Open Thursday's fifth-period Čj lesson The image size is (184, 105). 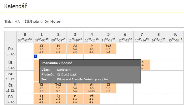tap(108, 88)
